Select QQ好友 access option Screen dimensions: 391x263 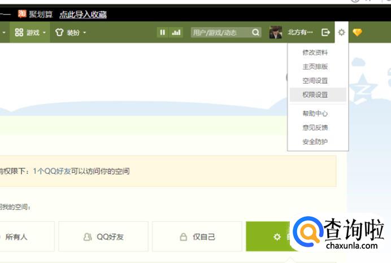(x=103, y=237)
